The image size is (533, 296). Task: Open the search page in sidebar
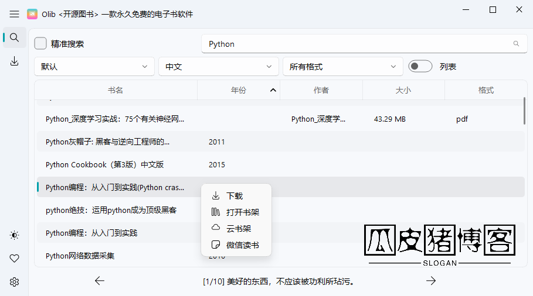(x=14, y=37)
